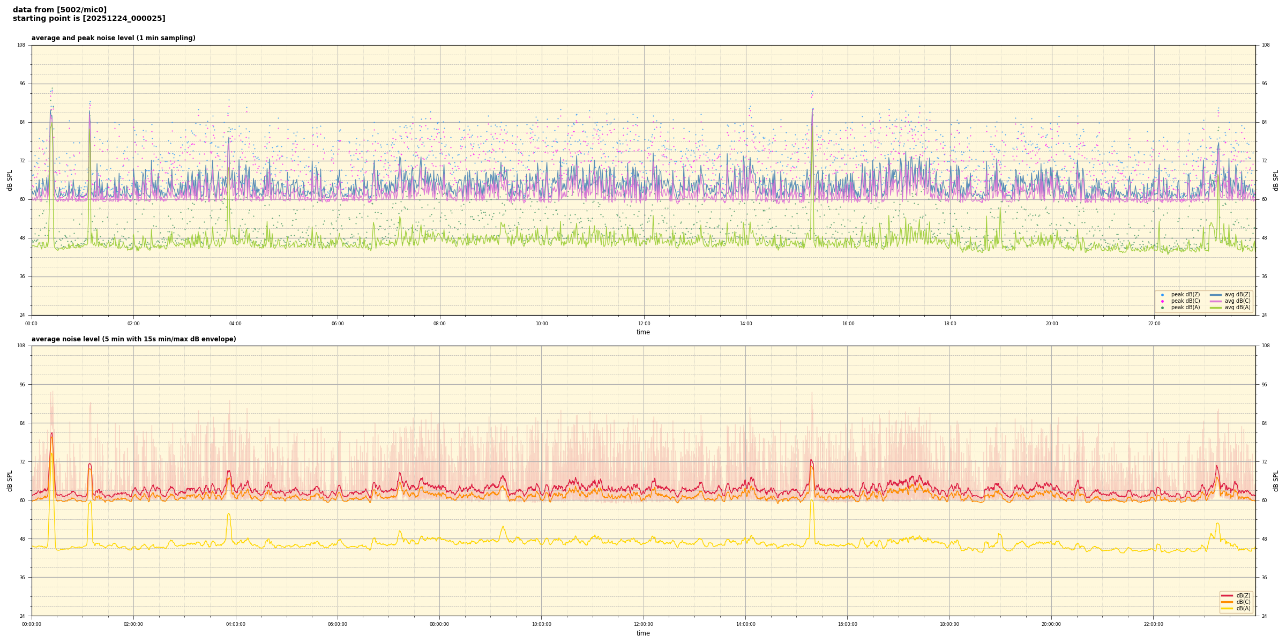Click the 06:00:00 tick label on lower chart

tap(338, 624)
